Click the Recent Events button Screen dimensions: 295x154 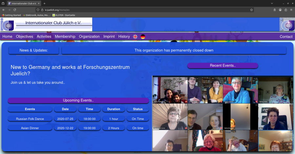coord(223,66)
